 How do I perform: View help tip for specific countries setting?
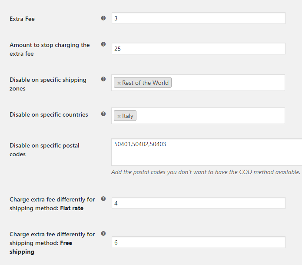103,114
